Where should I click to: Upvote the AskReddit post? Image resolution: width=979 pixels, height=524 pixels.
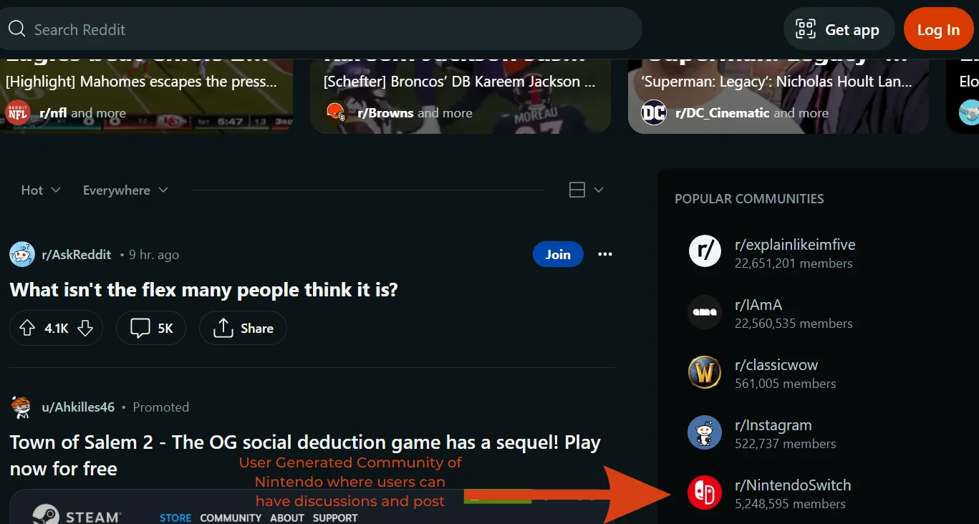(27, 327)
